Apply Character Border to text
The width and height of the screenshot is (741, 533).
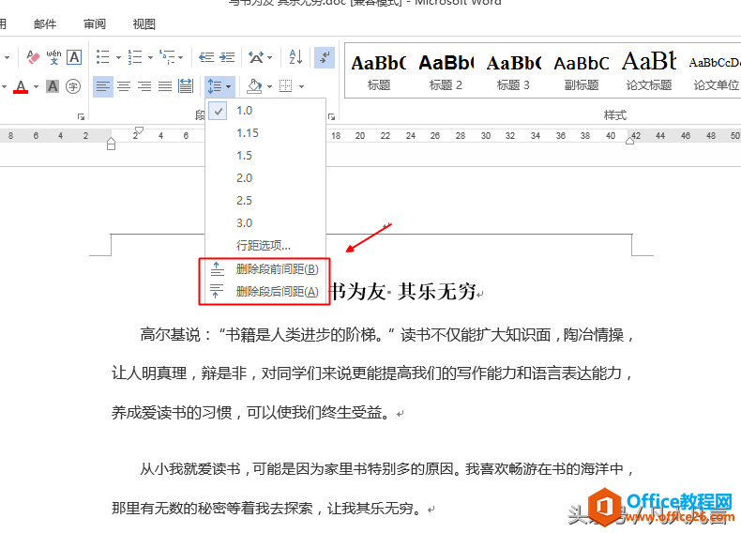click(74, 57)
